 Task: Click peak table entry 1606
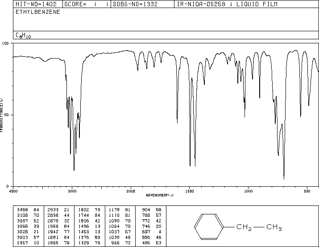point(83,221)
